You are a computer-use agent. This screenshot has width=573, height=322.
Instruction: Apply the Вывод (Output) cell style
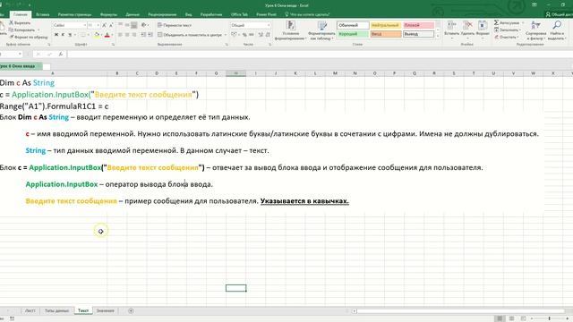[419, 34]
